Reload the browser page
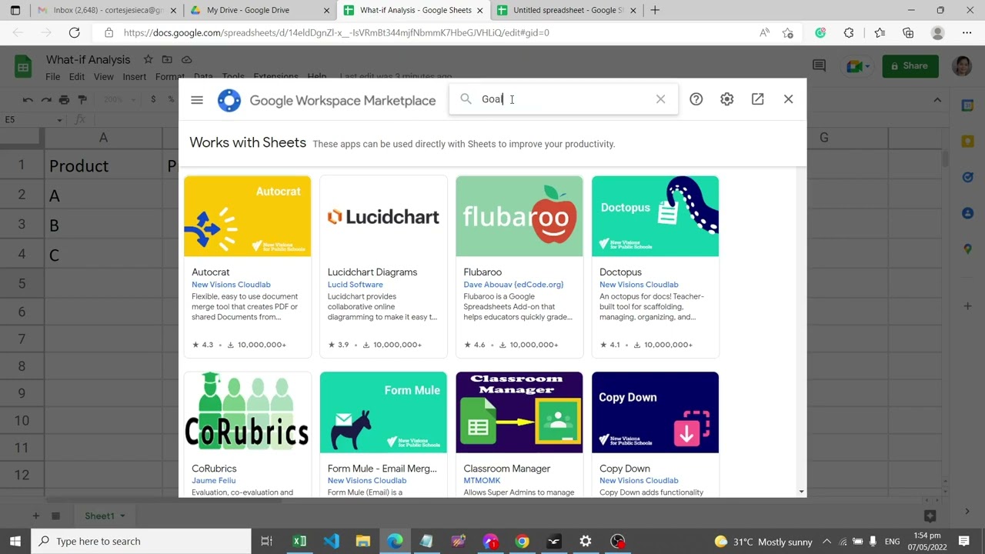The width and height of the screenshot is (985, 554). (x=74, y=33)
